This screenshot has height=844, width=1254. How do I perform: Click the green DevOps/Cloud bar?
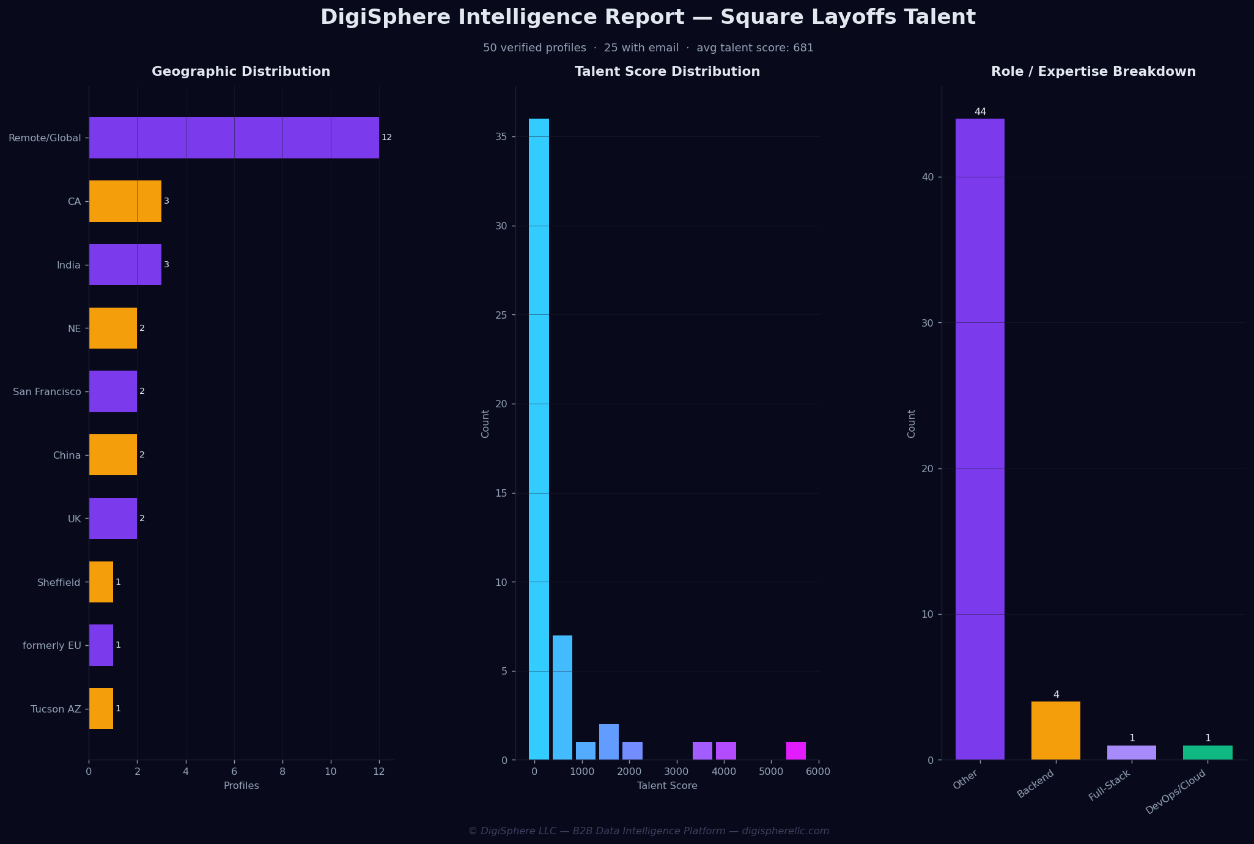1208,752
